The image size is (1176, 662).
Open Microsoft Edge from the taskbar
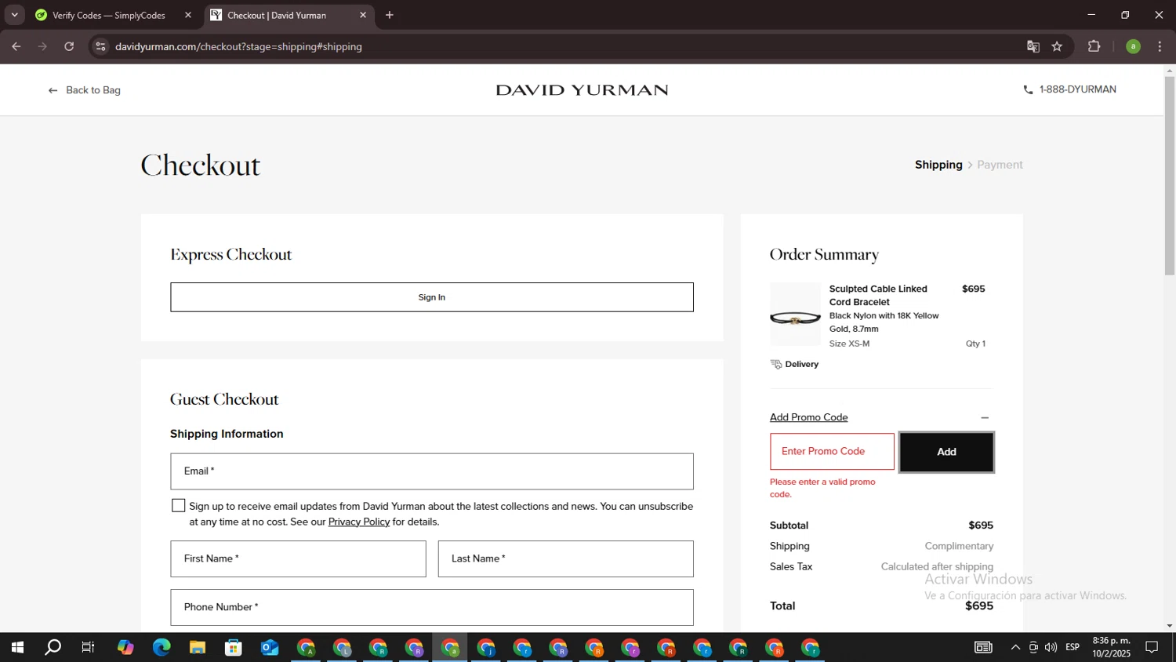[162, 648]
